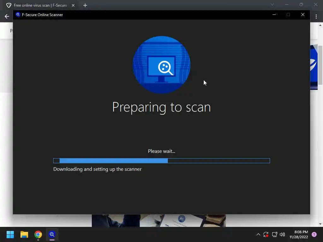Click the F-Secure Online Scanner title bar icon
The image size is (323, 242).
(x=18, y=14)
